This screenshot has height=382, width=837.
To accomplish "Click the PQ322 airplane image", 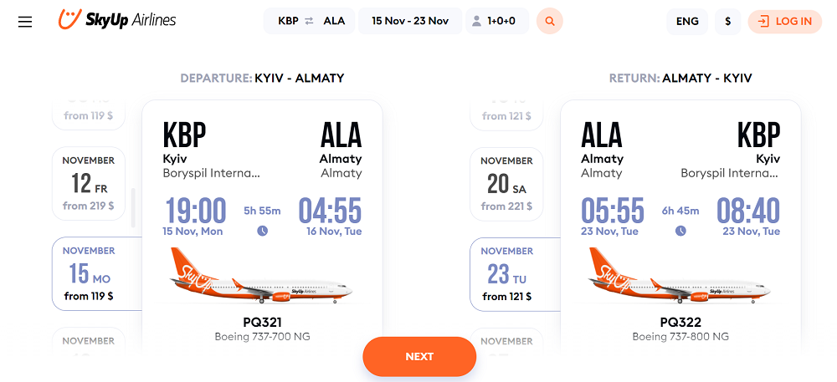I will click(680, 276).
